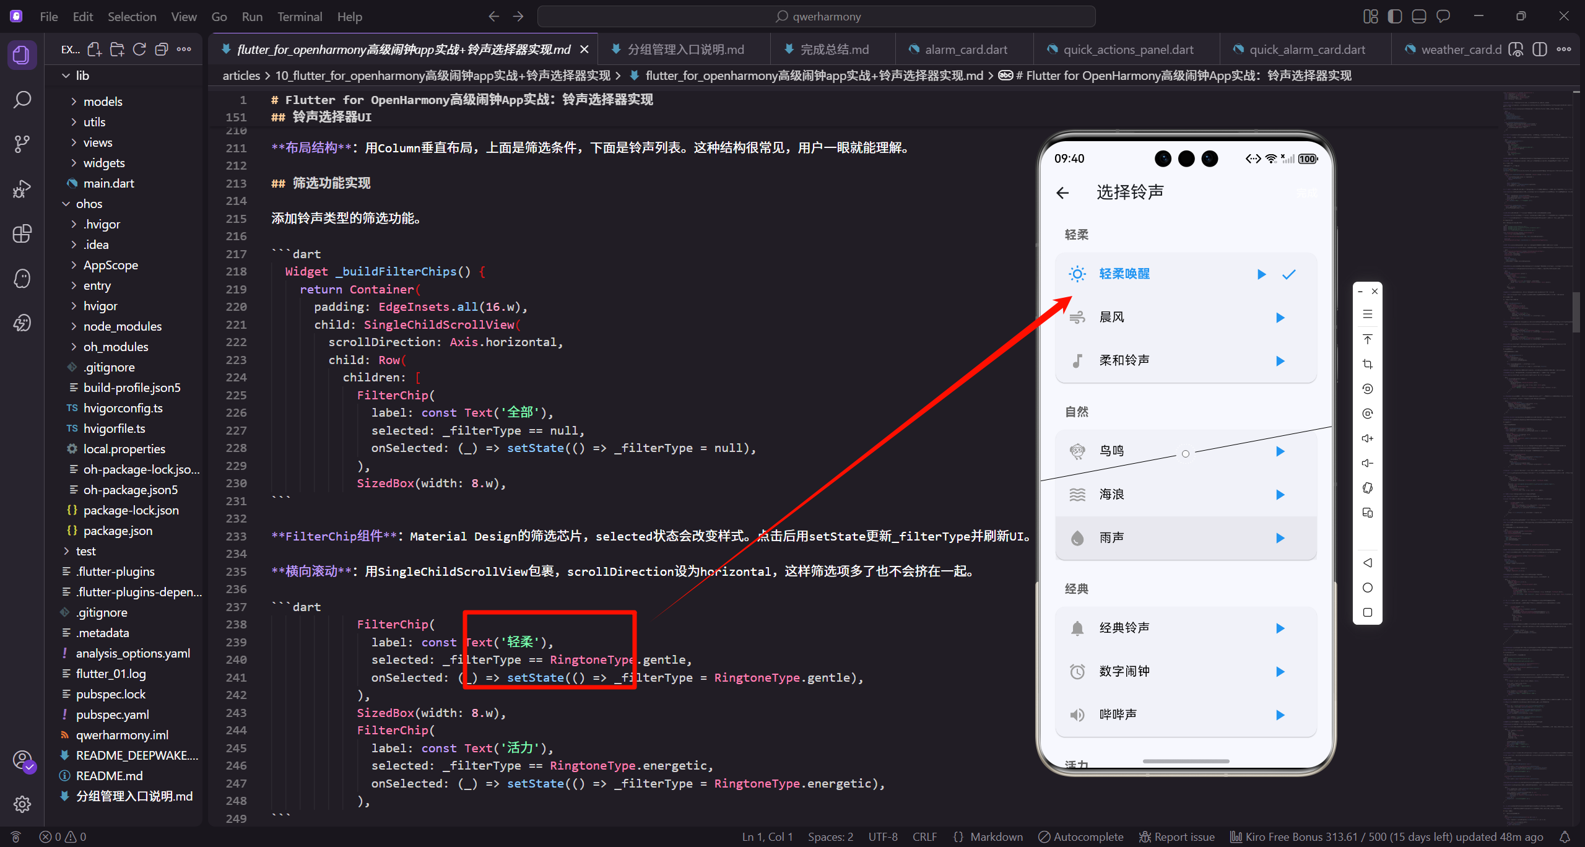Go back with the navigation arrow
Viewport: 1585px width, 847px height.
(x=493, y=17)
